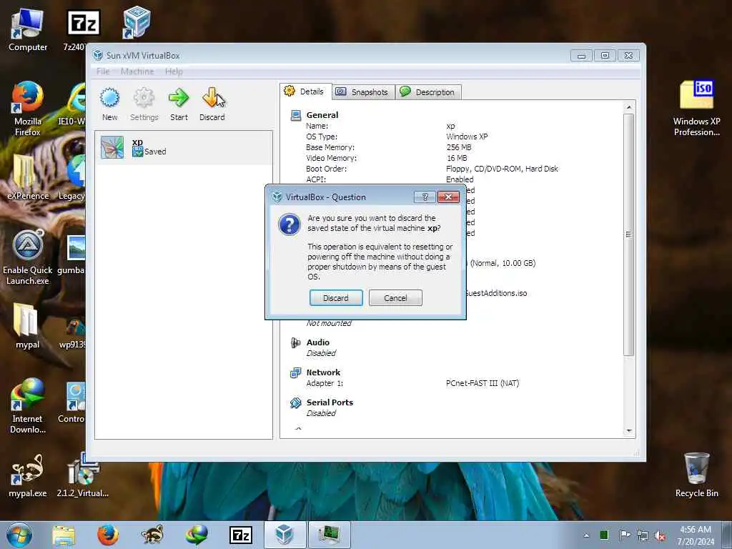Click the Serial Ports section icon

[x=295, y=402]
